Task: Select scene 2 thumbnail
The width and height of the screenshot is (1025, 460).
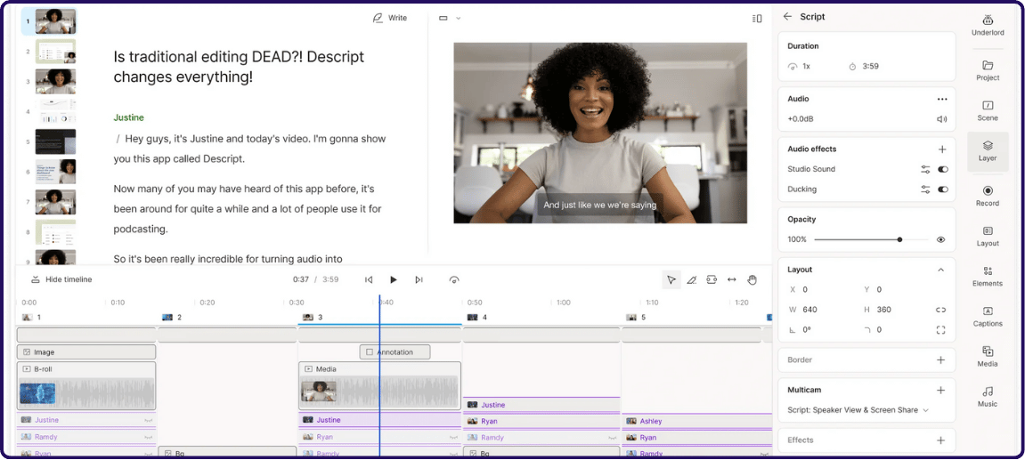Action: 55,51
